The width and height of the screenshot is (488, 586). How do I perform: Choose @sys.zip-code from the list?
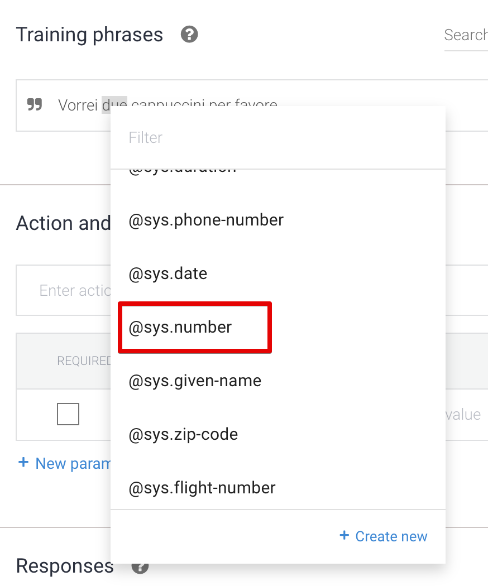[183, 435]
